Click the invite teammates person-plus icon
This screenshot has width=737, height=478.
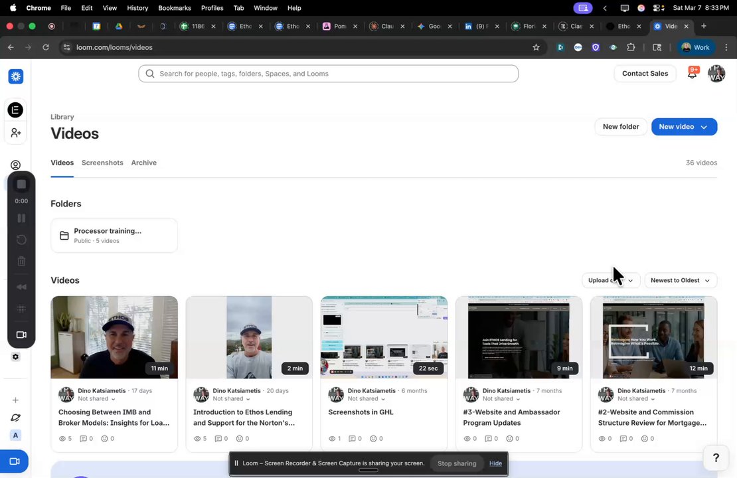(x=15, y=133)
